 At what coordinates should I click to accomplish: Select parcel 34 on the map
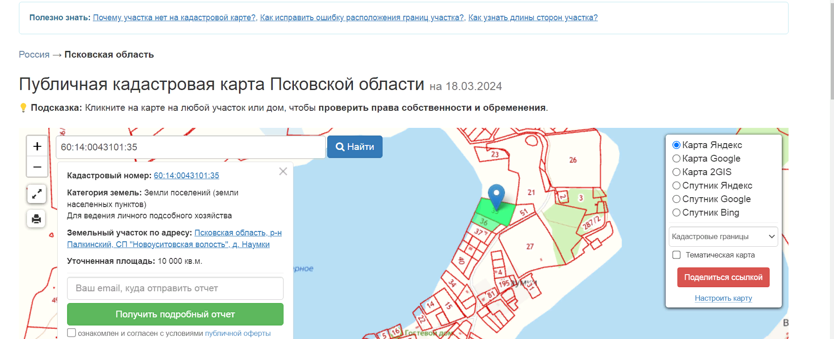(x=452, y=283)
